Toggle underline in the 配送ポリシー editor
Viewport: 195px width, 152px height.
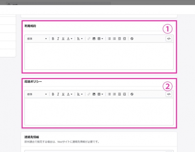63,94
